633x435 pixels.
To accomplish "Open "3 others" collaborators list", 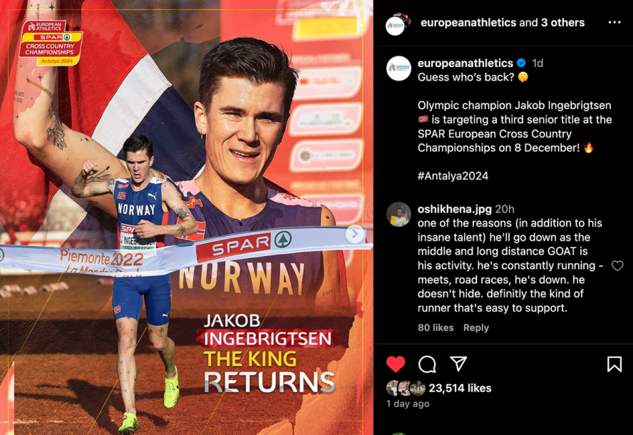I will (562, 23).
